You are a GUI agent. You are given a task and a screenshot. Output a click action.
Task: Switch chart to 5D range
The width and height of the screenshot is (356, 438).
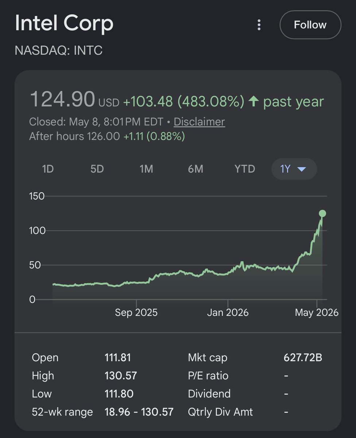pos(97,169)
